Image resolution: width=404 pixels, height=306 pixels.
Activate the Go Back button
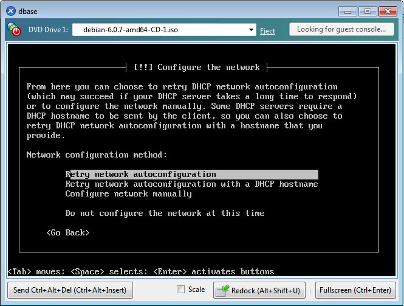click(68, 233)
